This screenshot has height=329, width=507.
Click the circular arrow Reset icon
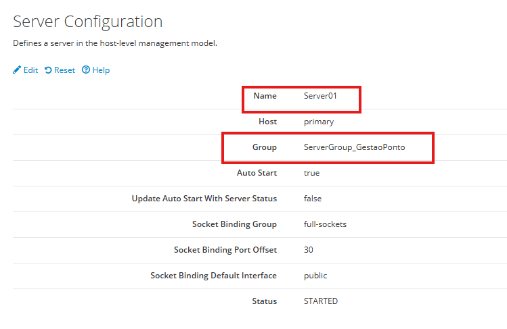point(48,70)
